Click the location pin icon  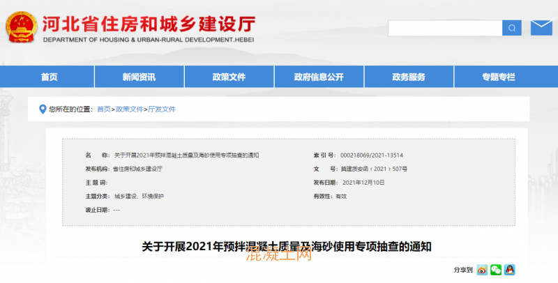43,109
